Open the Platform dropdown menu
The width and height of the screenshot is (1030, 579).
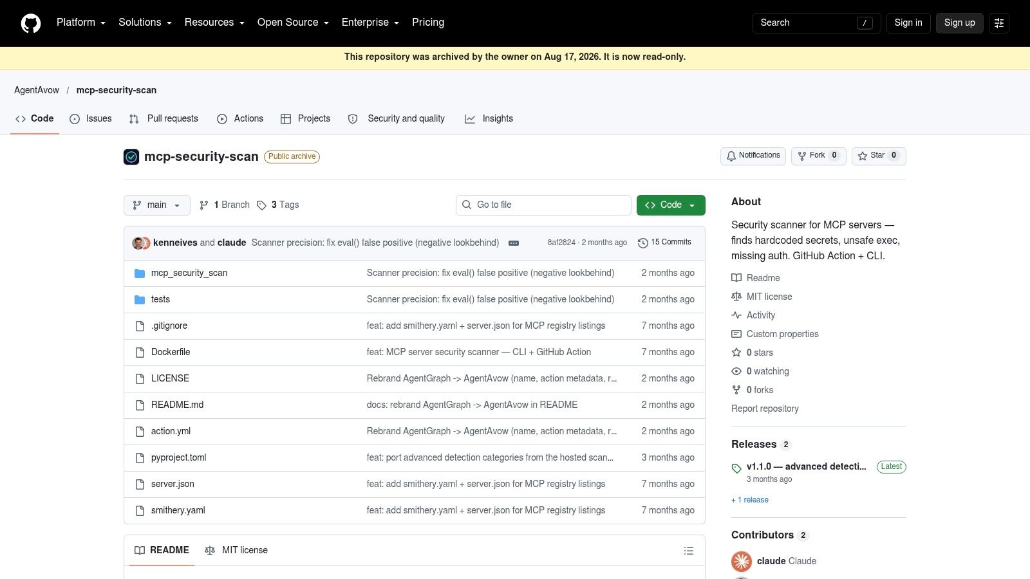click(81, 23)
